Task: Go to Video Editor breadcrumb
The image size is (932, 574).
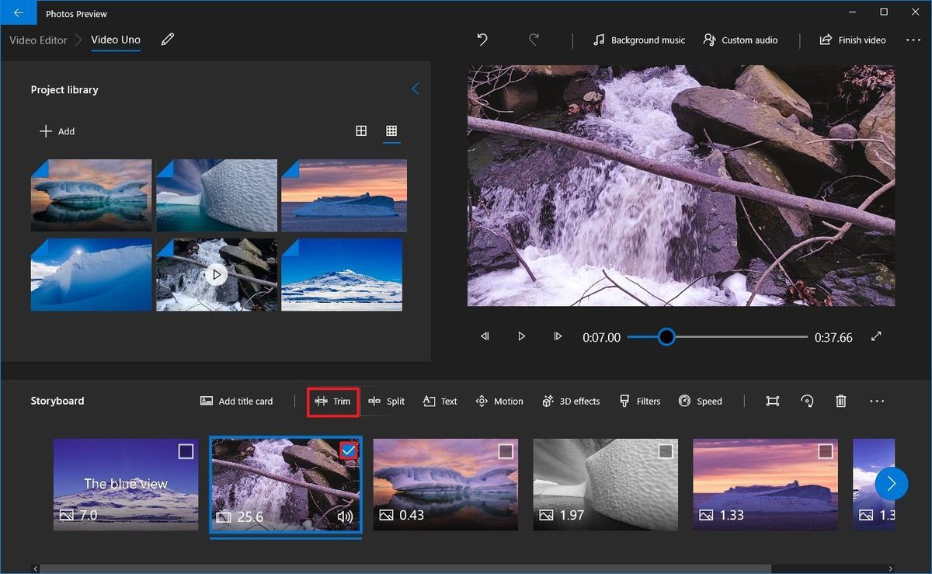Action: point(38,40)
